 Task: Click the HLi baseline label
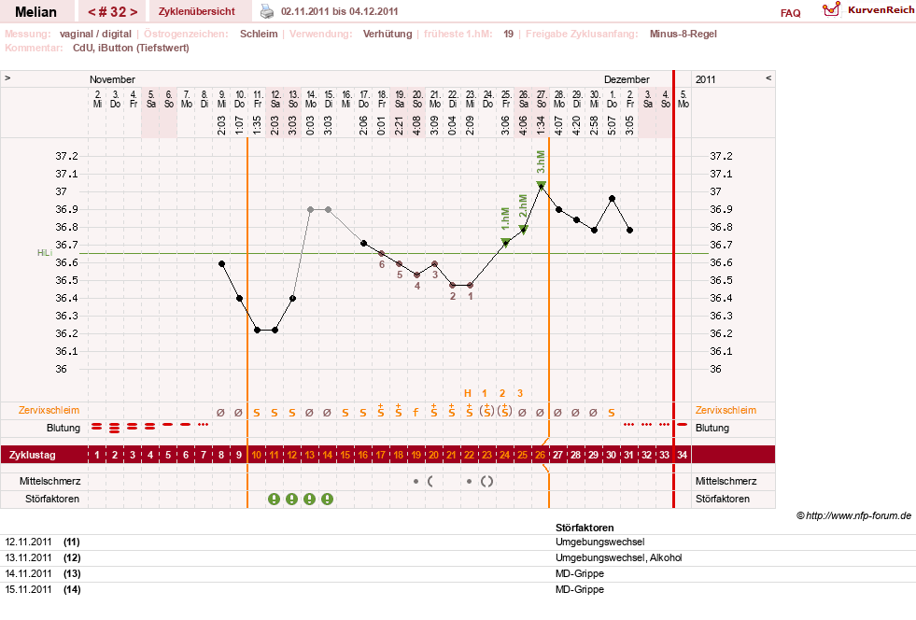45,253
